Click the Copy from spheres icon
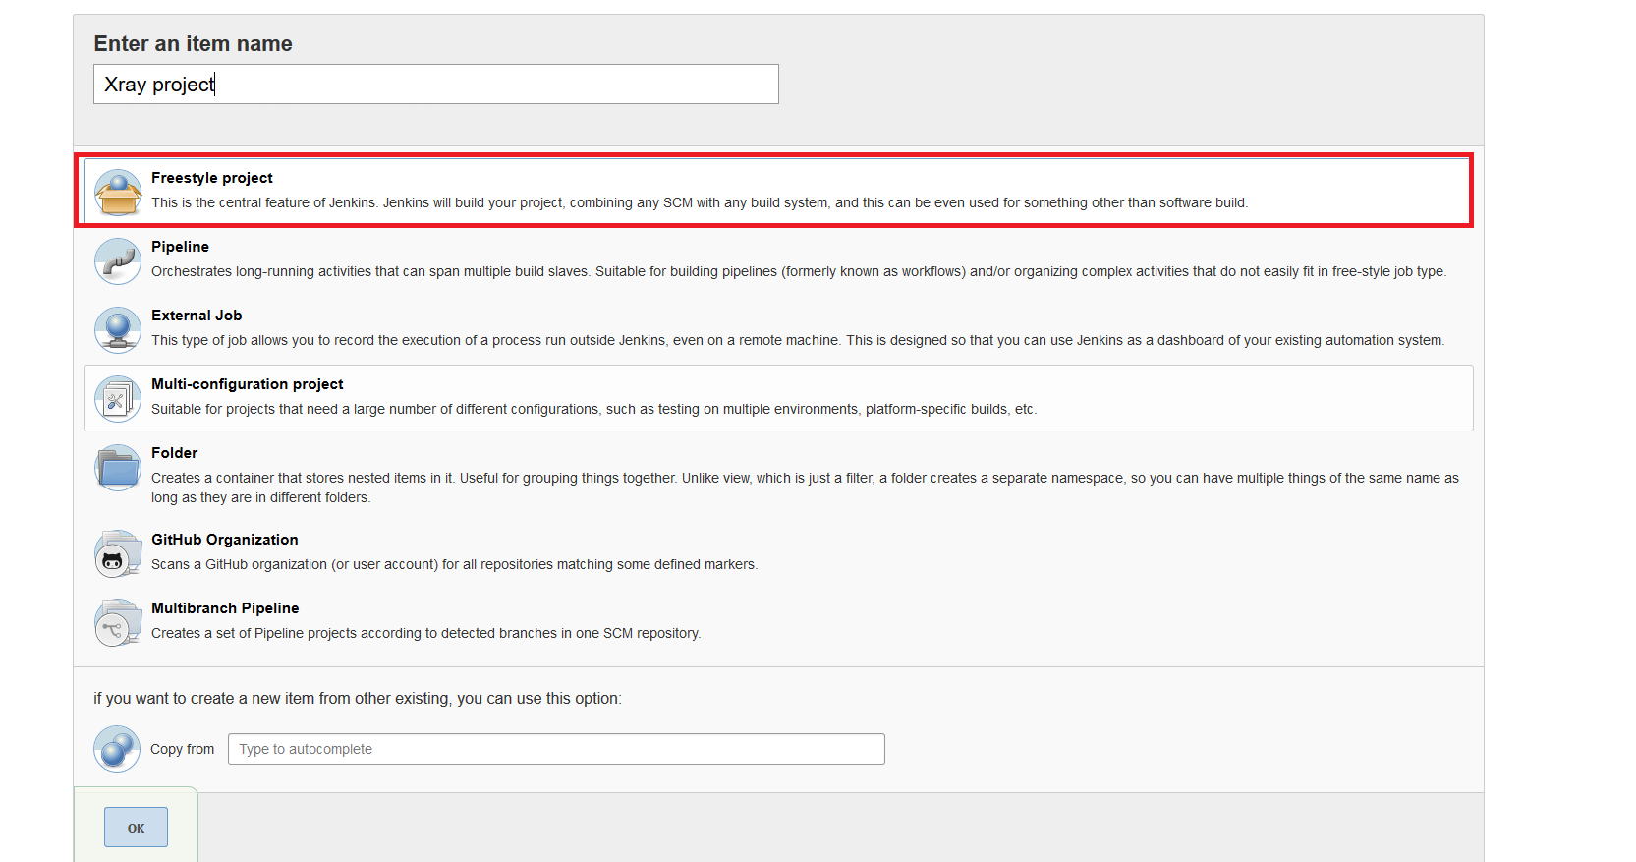The width and height of the screenshot is (1636, 862). point(118,749)
